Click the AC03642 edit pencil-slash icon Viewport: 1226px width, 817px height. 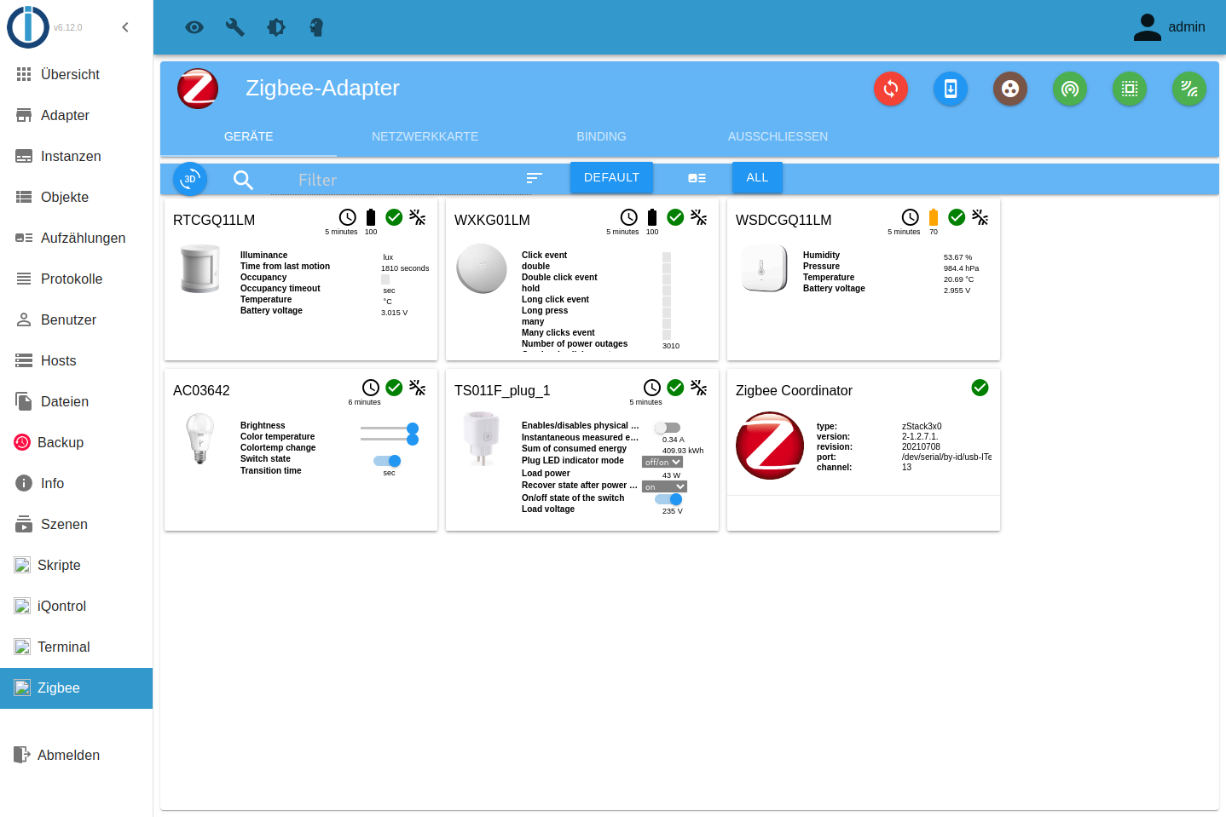coord(418,388)
